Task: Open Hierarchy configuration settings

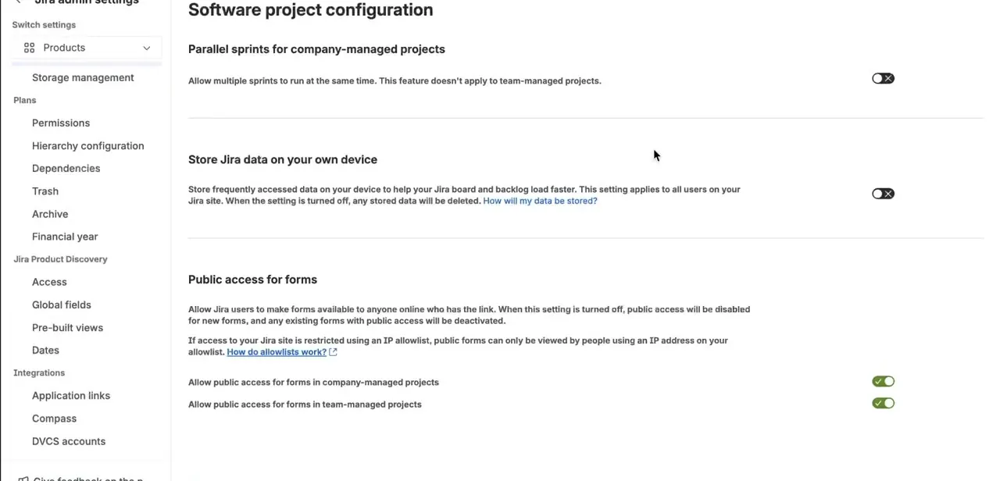Action: [x=87, y=145]
